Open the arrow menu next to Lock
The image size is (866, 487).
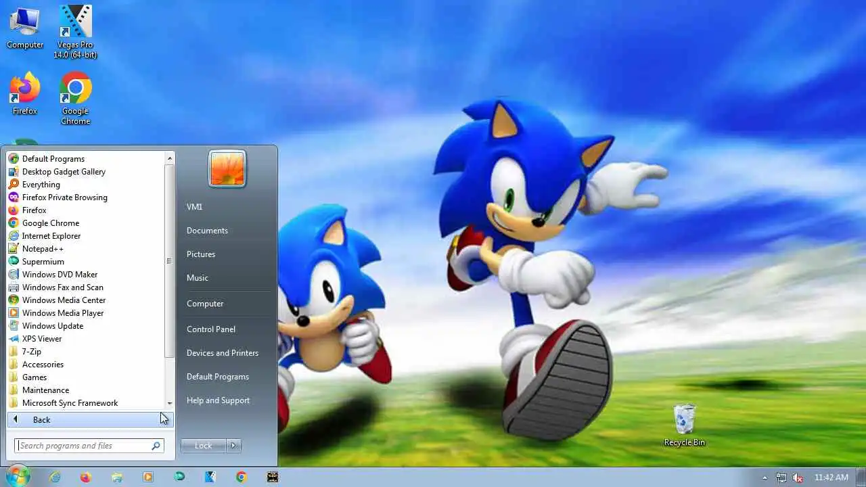pos(233,446)
